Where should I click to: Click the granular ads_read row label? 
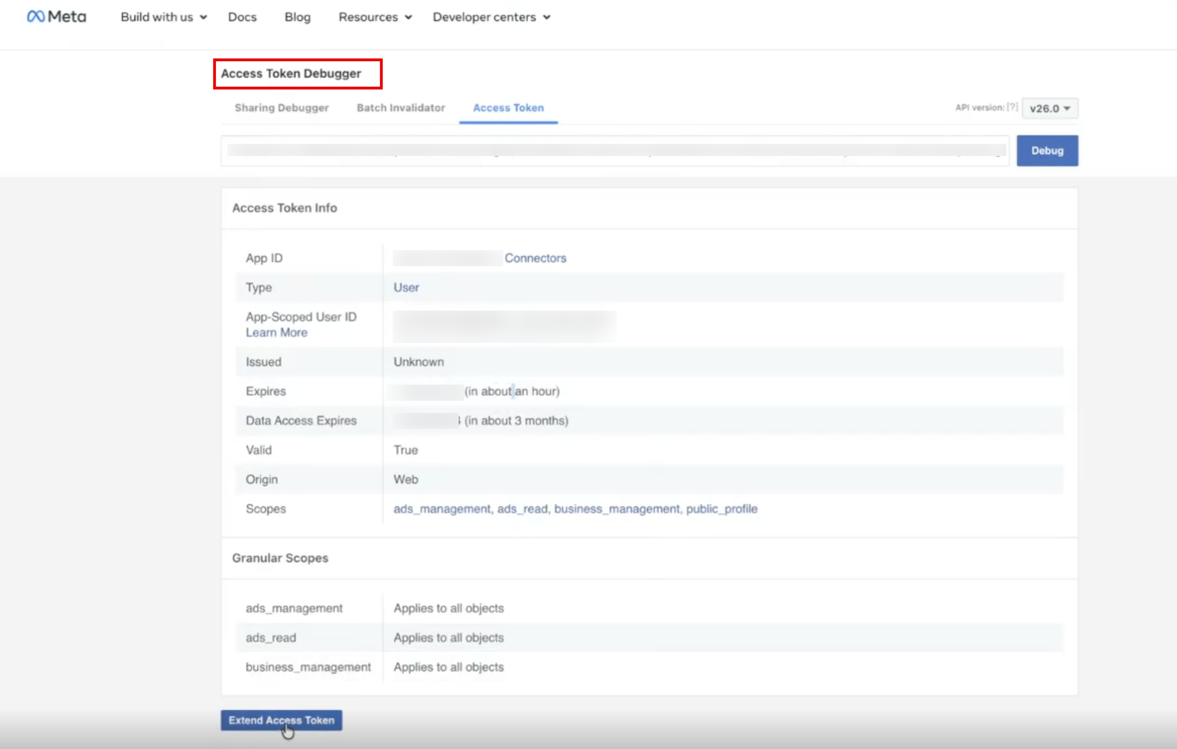pos(270,638)
